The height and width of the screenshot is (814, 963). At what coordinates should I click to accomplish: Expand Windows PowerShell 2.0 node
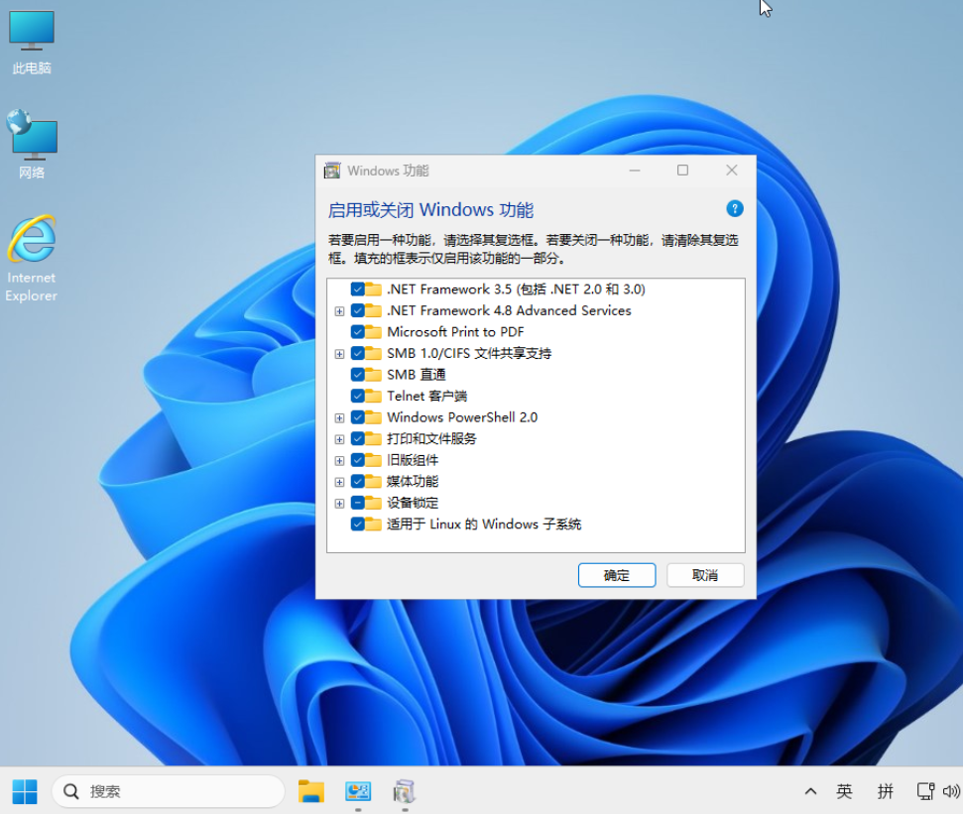point(339,418)
